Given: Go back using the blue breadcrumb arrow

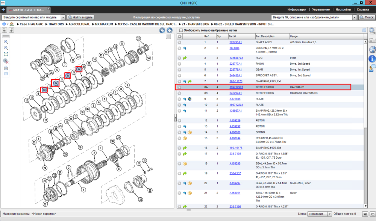Looking at the screenshot, I should coord(4,24).
